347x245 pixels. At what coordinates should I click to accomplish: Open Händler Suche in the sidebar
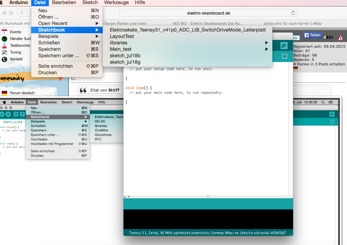click(21, 39)
